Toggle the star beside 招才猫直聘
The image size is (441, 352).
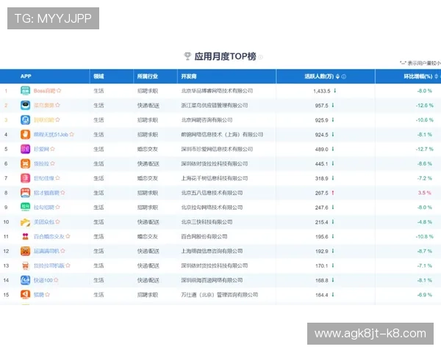click(x=62, y=193)
